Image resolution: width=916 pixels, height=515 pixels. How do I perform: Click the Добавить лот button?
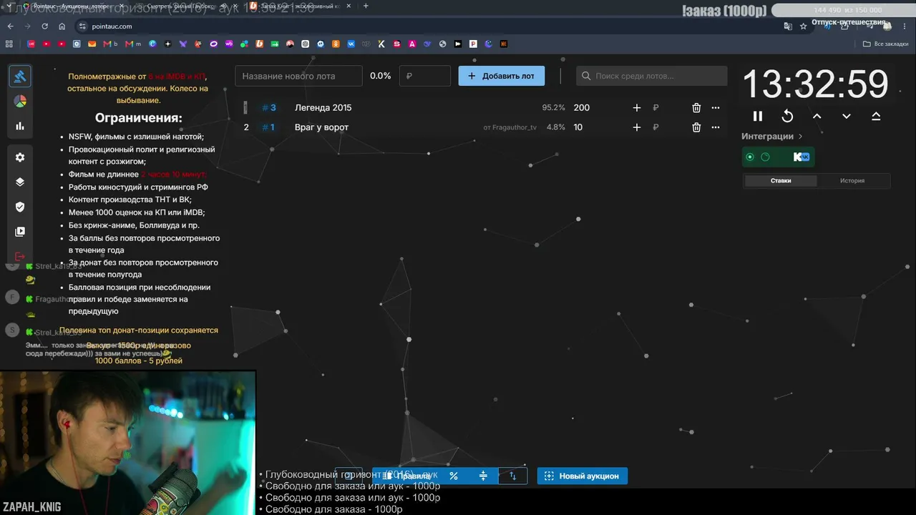click(x=501, y=76)
